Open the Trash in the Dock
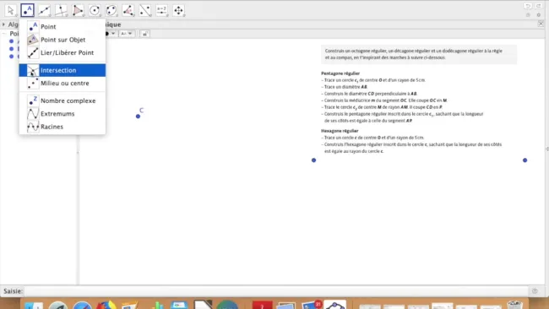The width and height of the screenshot is (549, 309). [515, 305]
